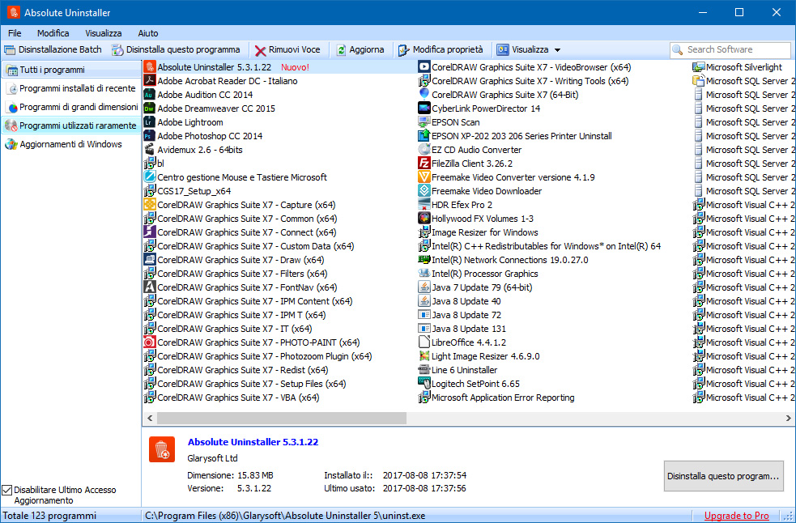796x523 pixels.
Task: Open the Modifica menu
Action: tap(53, 33)
